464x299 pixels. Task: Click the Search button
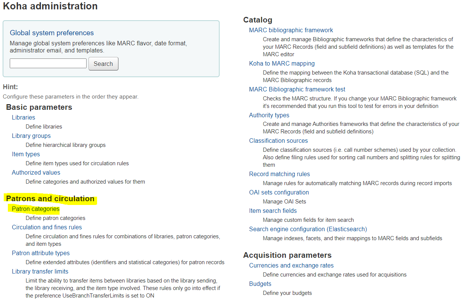point(103,64)
